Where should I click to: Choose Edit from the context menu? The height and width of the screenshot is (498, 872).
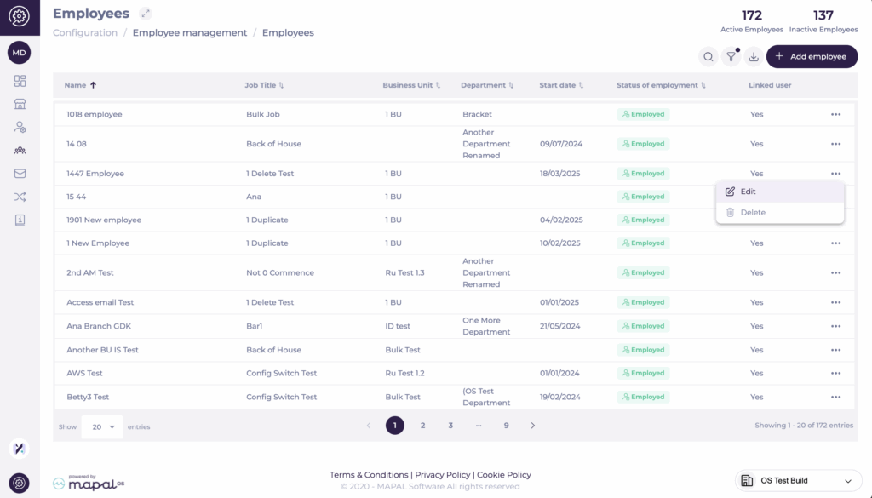tap(748, 192)
